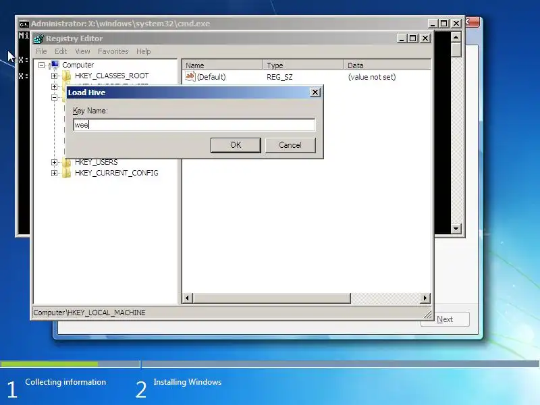This screenshot has width=540, height=405.
Task: Select the Computer icon in tree
Action: tap(54, 65)
